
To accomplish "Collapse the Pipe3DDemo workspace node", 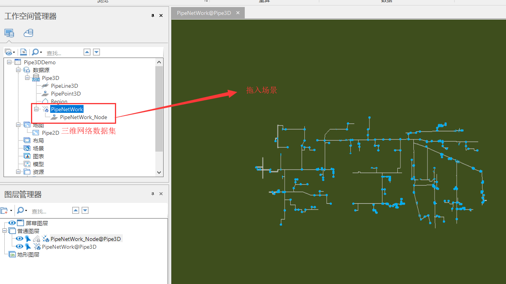I will (x=9, y=62).
